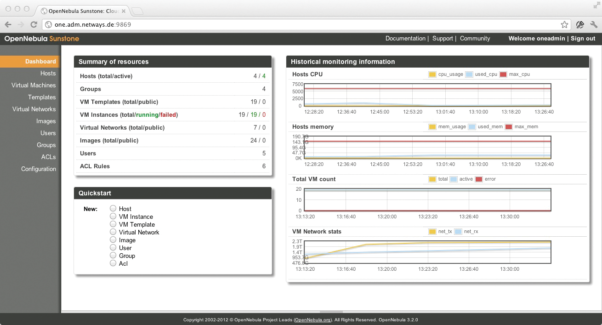The width and height of the screenshot is (602, 325).
Task: Open the browser wrench settings icon
Action: [x=593, y=24]
